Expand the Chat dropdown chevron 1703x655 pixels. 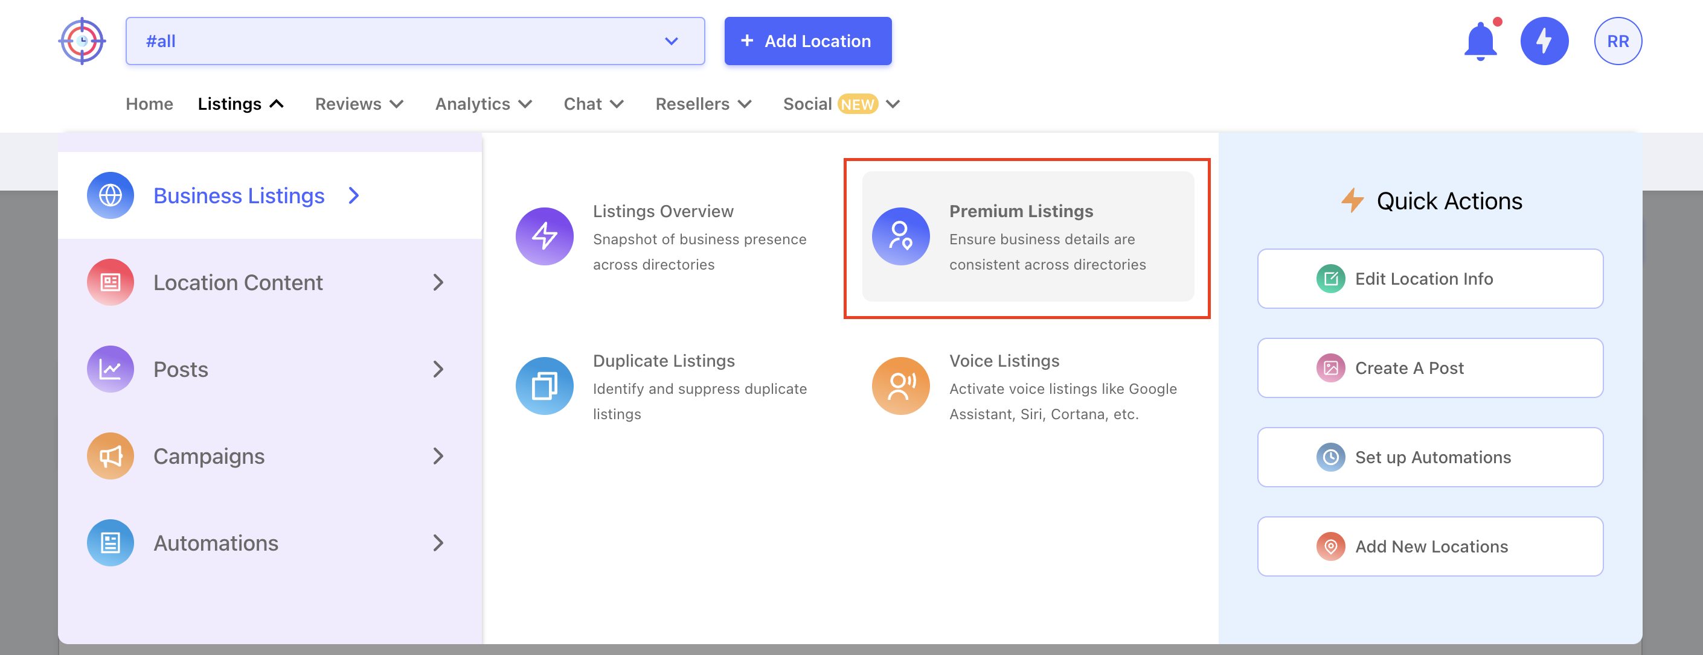(x=616, y=104)
